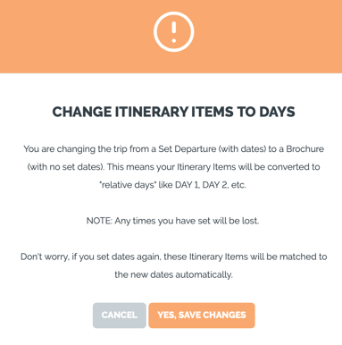The width and height of the screenshot is (342, 345).
Task: Click "(with no set dates)" phrase
Action: coord(66,167)
